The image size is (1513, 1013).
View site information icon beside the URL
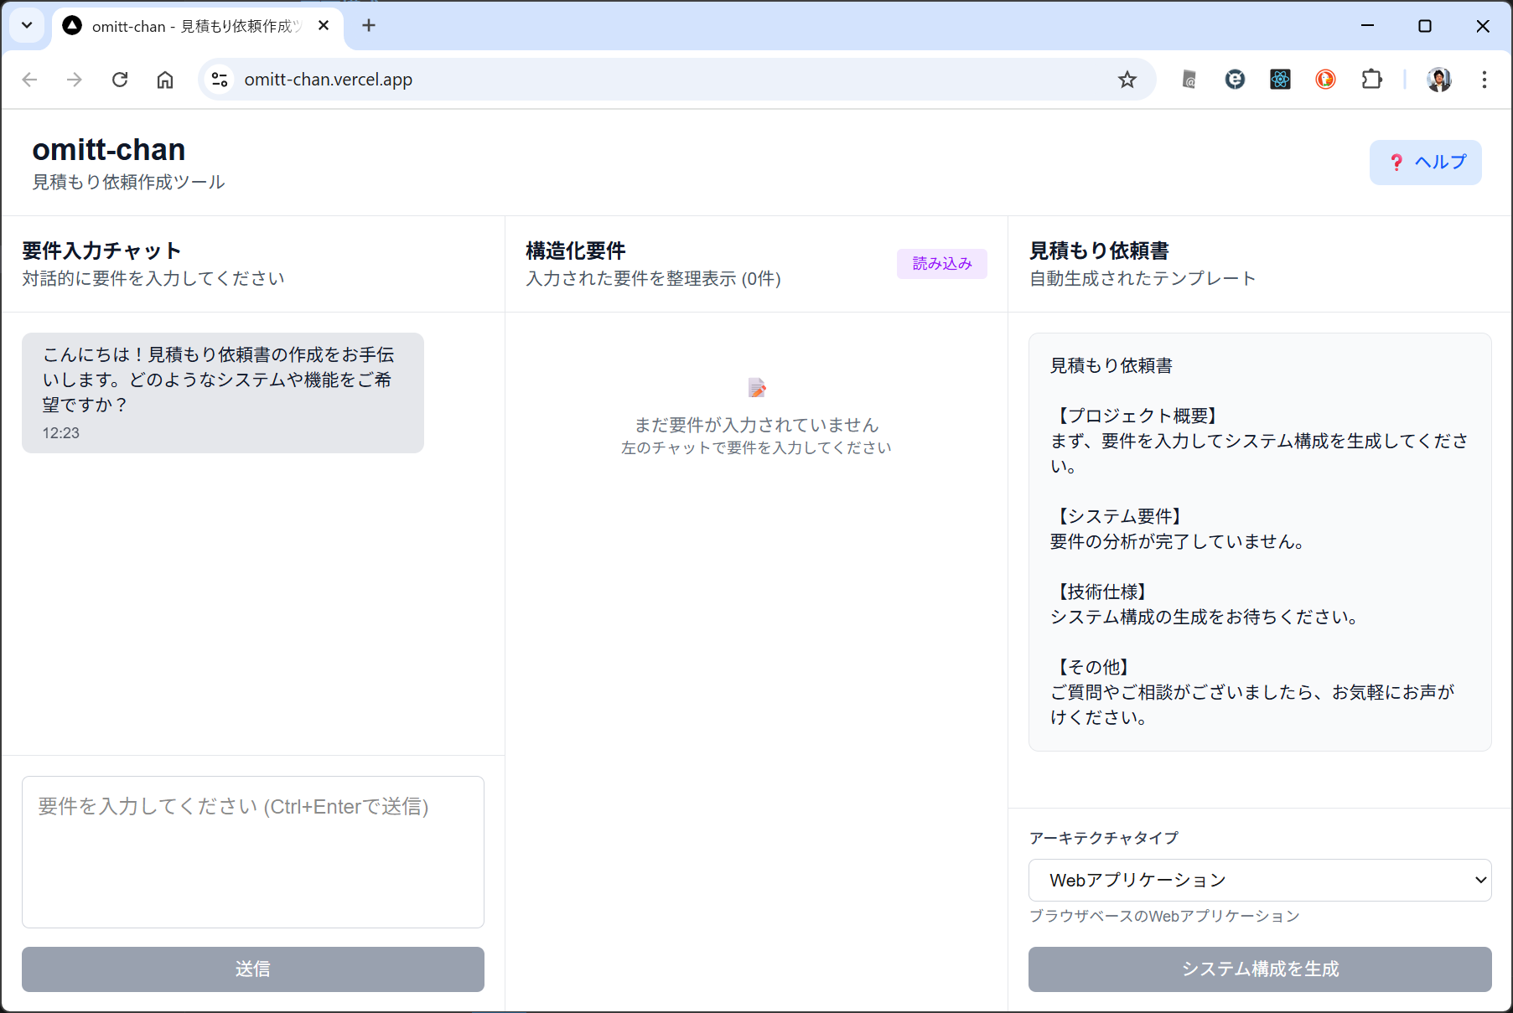(220, 80)
